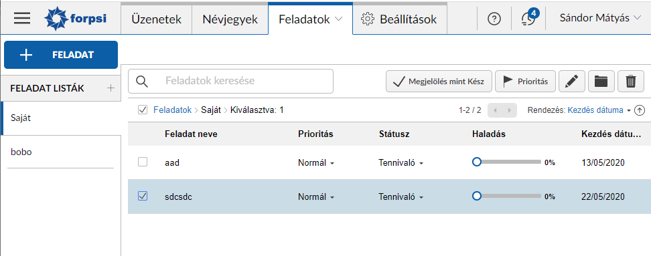Switch to the Névjegyek tab

(230, 19)
